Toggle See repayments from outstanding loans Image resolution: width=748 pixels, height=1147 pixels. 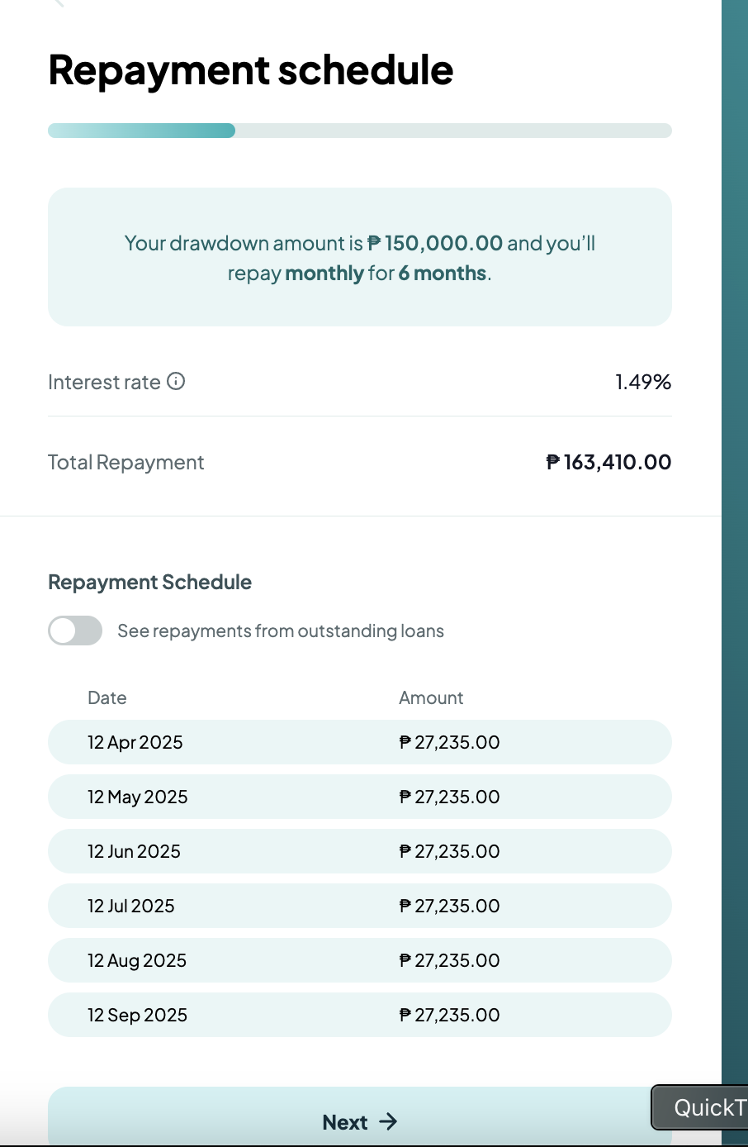coord(75,631)
